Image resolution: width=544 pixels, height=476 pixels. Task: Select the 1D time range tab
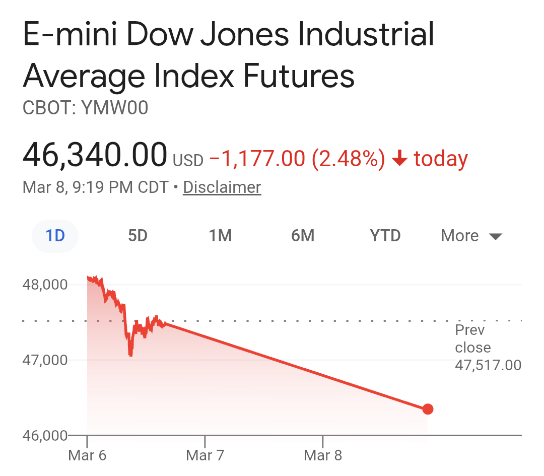(x=55, y=236)
